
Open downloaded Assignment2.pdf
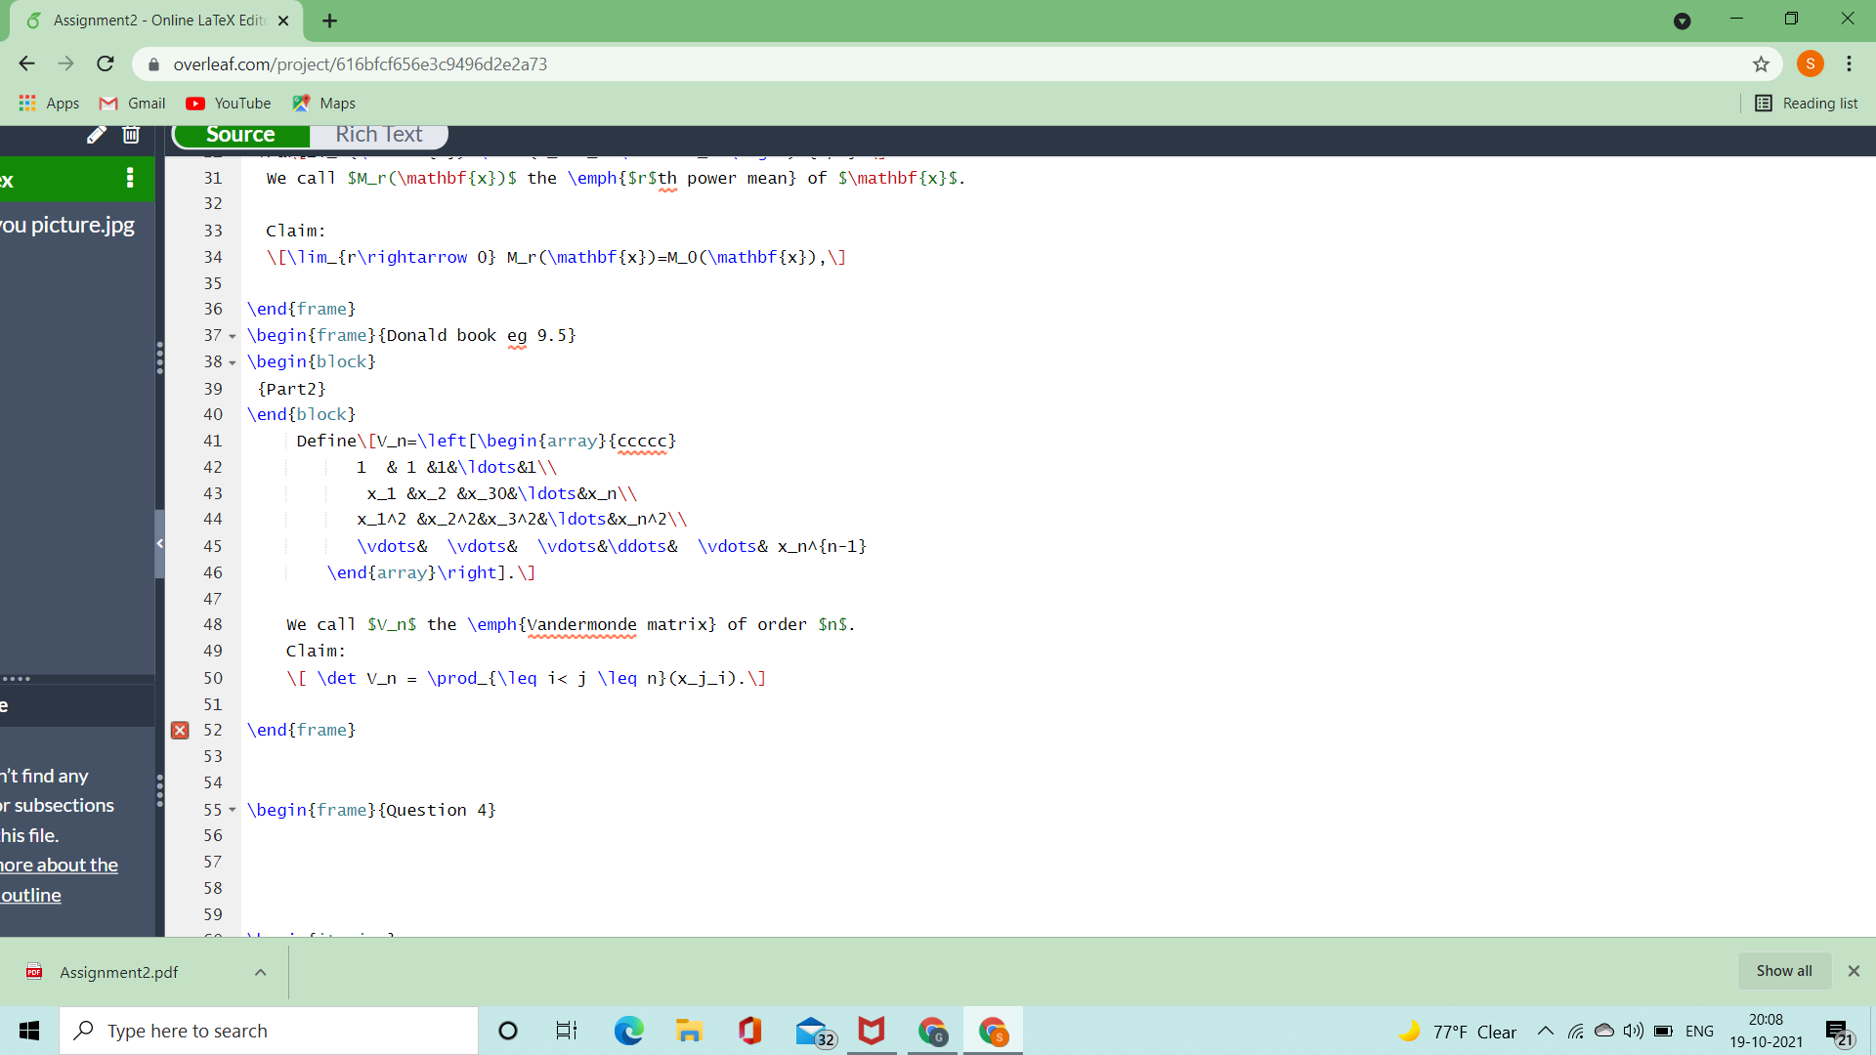click(x=118, y=972)
